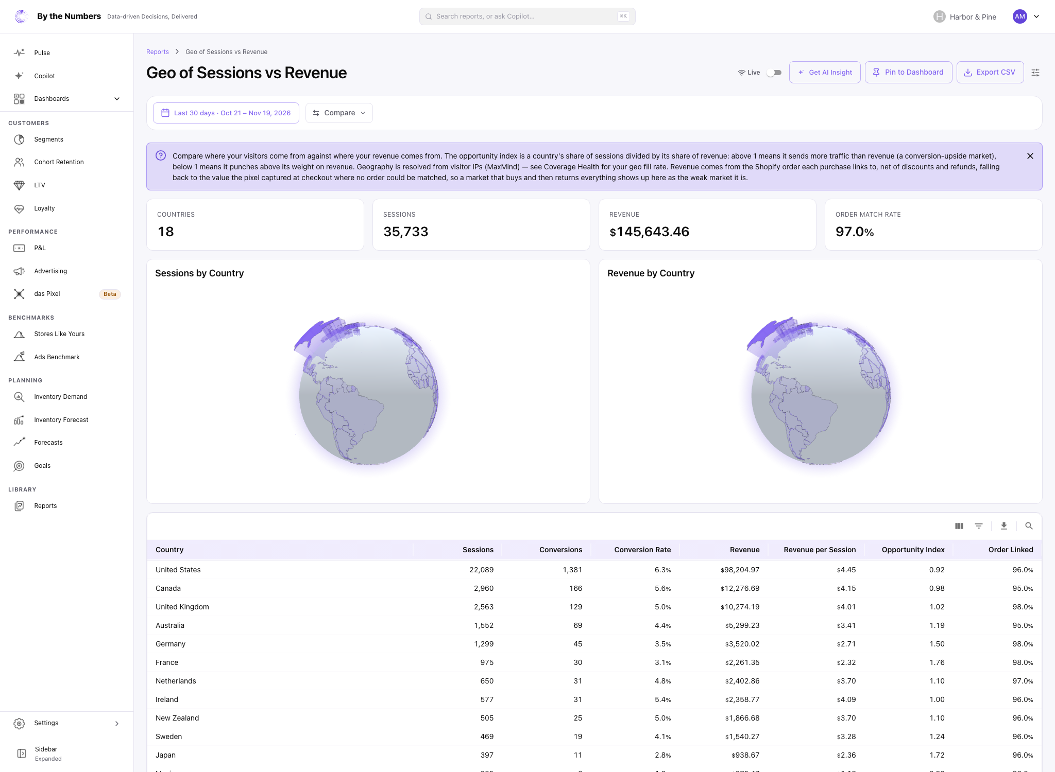Open the account menu chevron

pos(1036,16)
